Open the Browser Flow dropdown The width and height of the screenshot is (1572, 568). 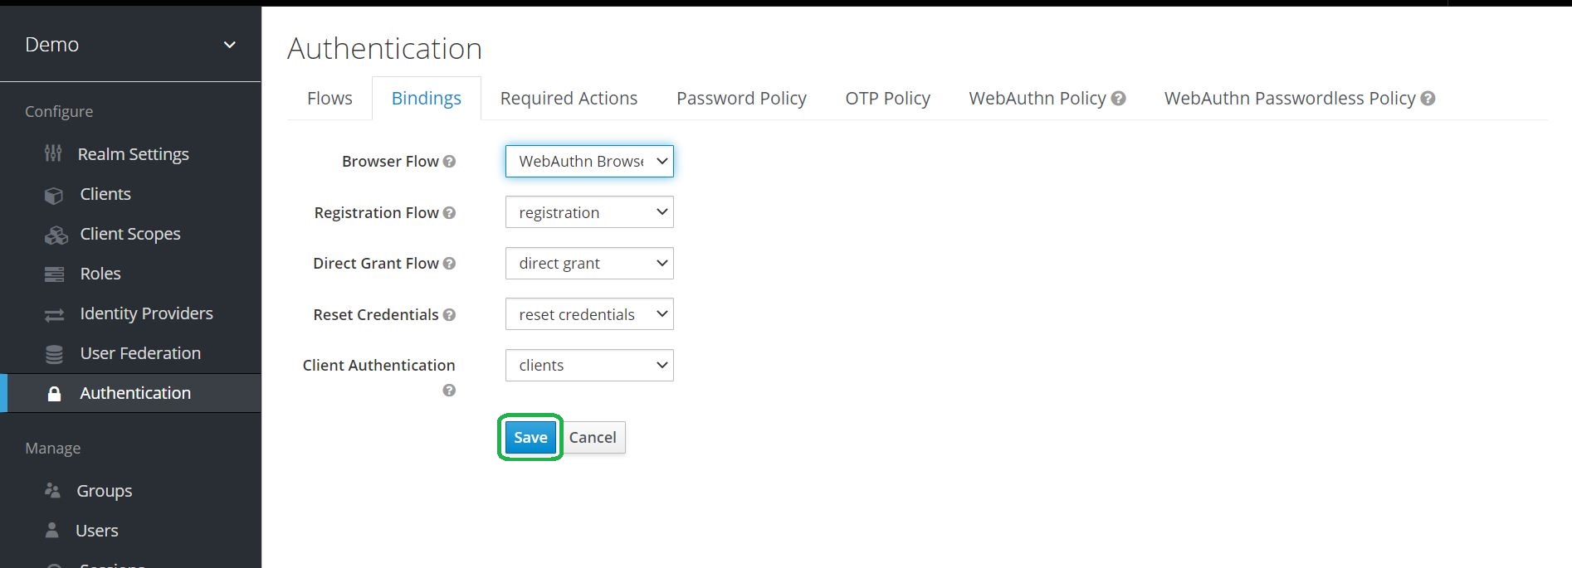coord(589,162)
